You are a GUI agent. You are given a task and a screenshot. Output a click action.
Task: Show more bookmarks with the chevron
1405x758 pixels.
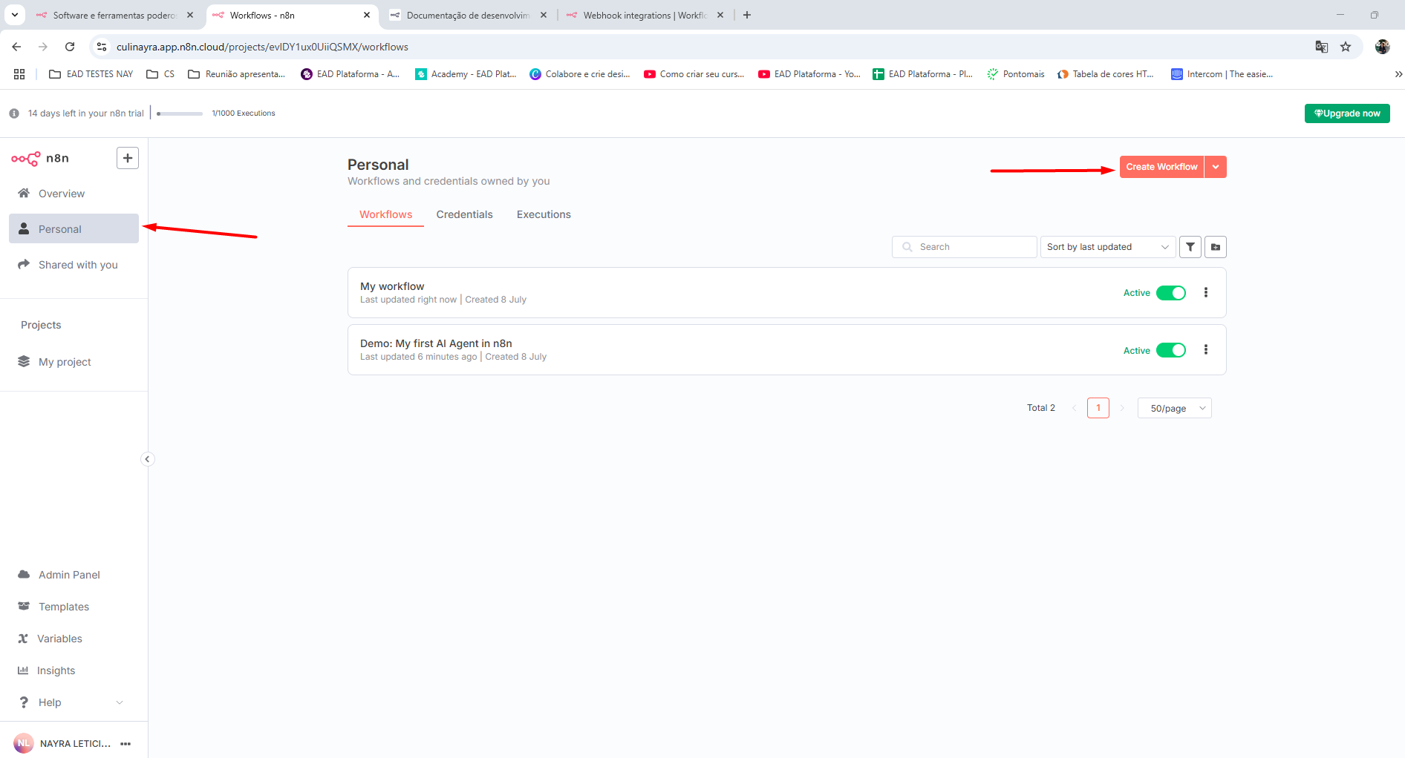[x=1398, y=74]
